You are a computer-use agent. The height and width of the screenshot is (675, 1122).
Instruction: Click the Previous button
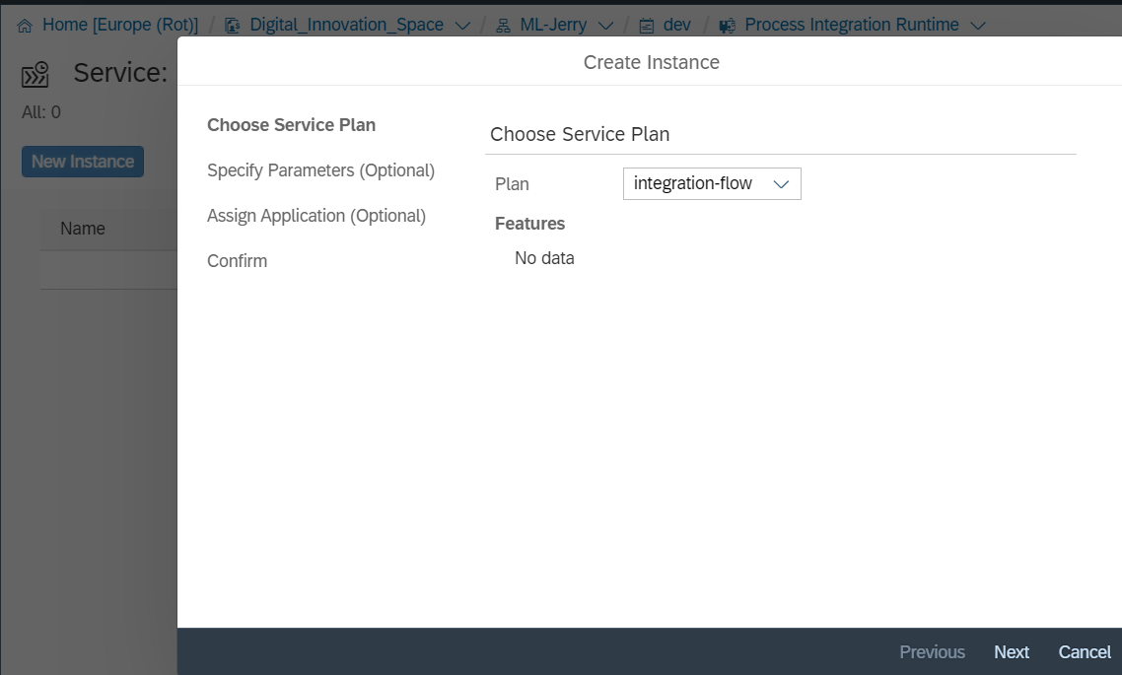click(x=932, y=652)
